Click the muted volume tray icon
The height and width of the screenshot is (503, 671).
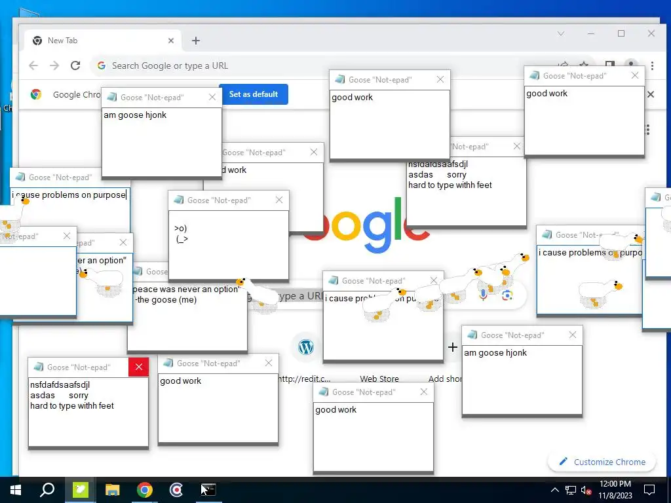pyautogui.click(x=586, y=490)
